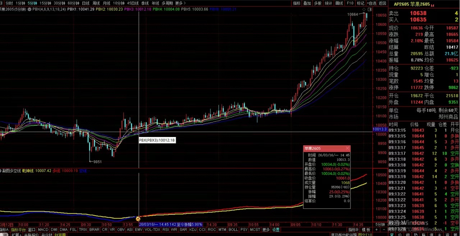
Task: Select trade row 09:13:17 with 现量 12
Action: pyautogui.click(x=424, y=154)
